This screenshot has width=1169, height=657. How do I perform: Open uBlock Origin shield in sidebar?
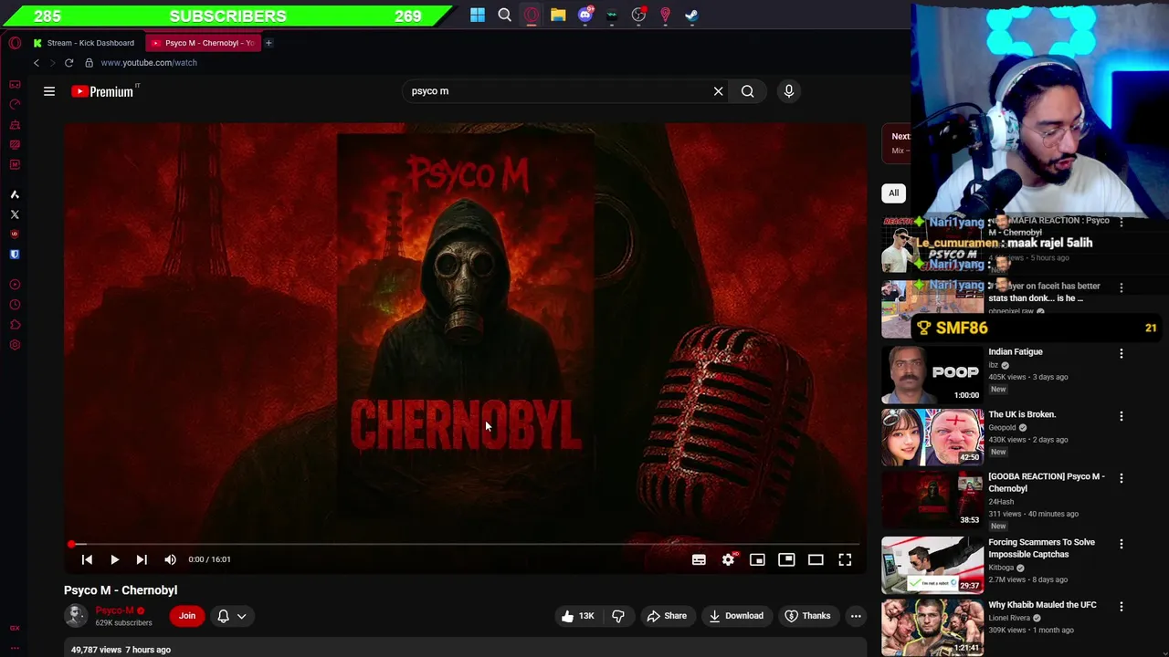coord(15,235)
